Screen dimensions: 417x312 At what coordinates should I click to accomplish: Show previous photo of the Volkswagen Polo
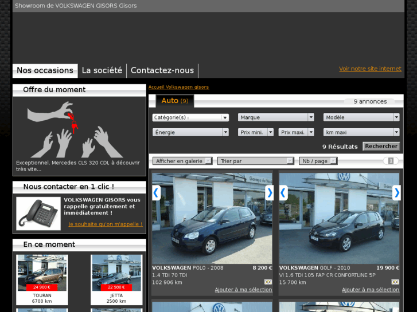156,193
